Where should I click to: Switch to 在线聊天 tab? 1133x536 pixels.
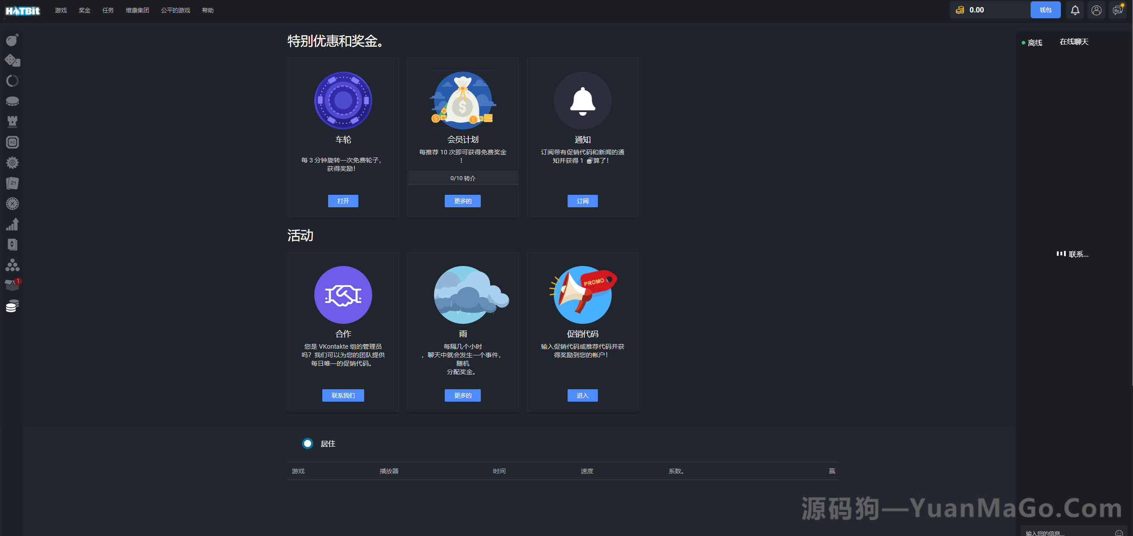(1073, 41)
